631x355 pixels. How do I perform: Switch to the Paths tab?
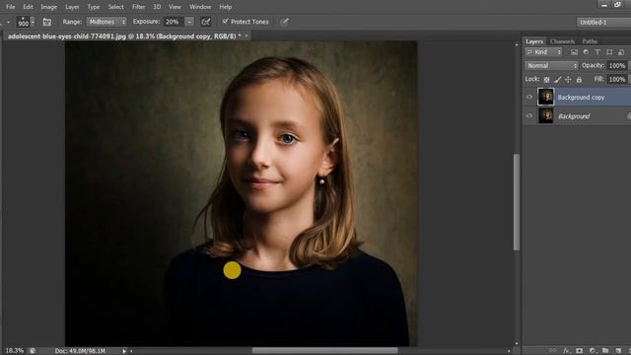click(590, 41)
